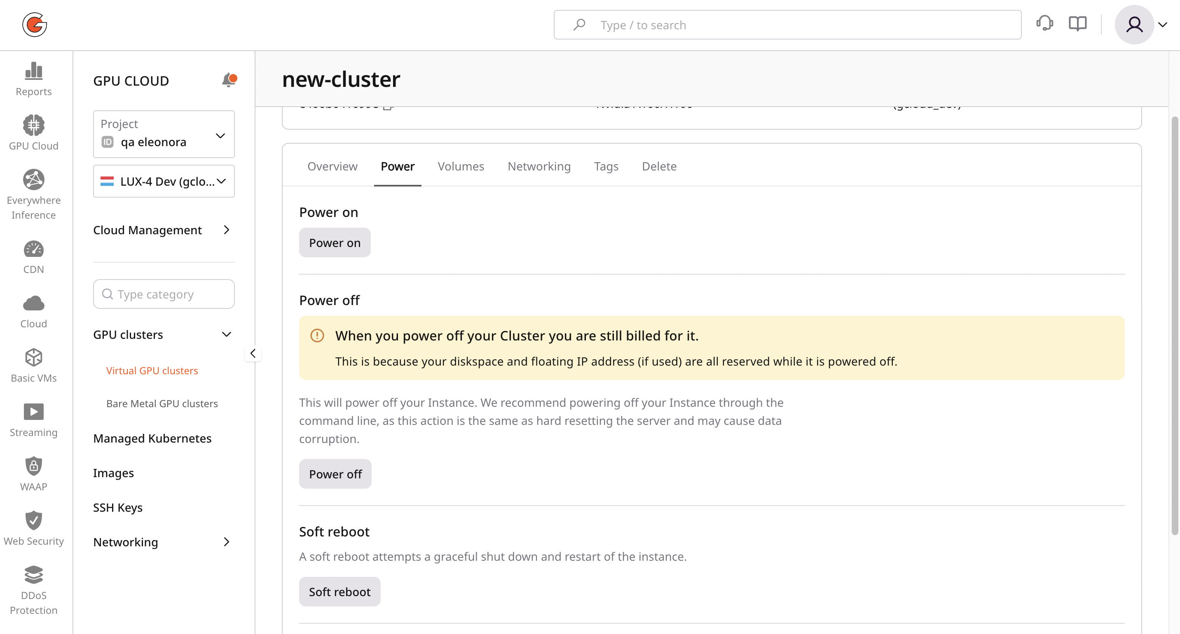This screenshot has height=634, width=1180.
Task: Click the notification bell icon
Action: 229,79
